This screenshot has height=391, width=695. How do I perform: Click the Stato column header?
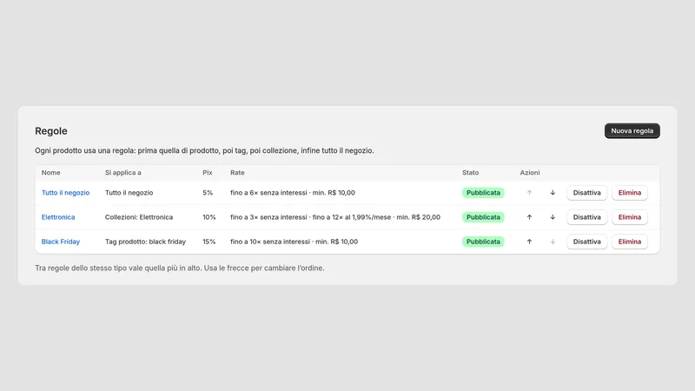tap(470, 172)
